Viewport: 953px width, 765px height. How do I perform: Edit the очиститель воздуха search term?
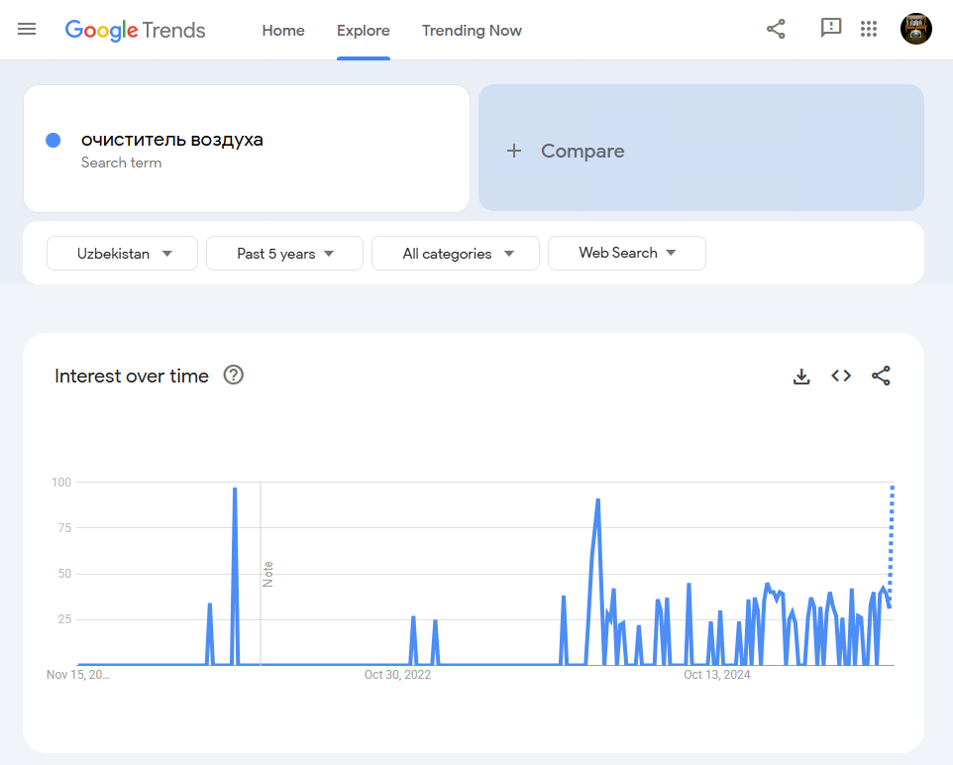pos(172,140)
